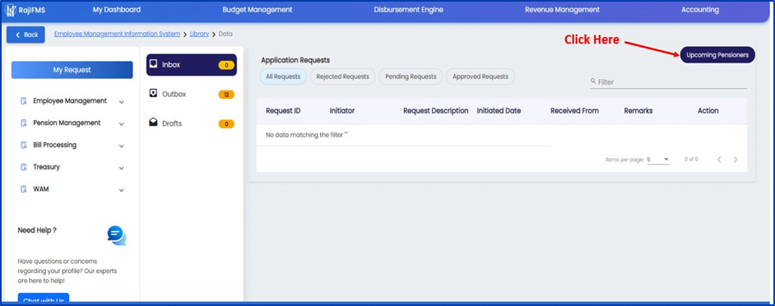Viewport: 775px width, 306px height.
Task: Open Library breadcrumb link
Action: (199, 34)
